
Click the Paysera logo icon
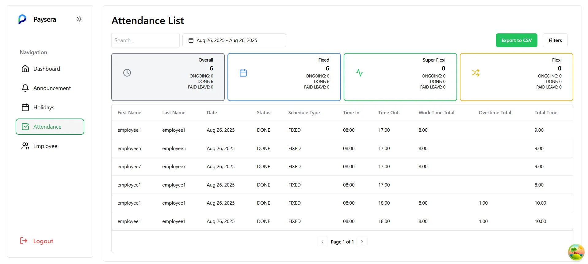[x=22, y=19]
